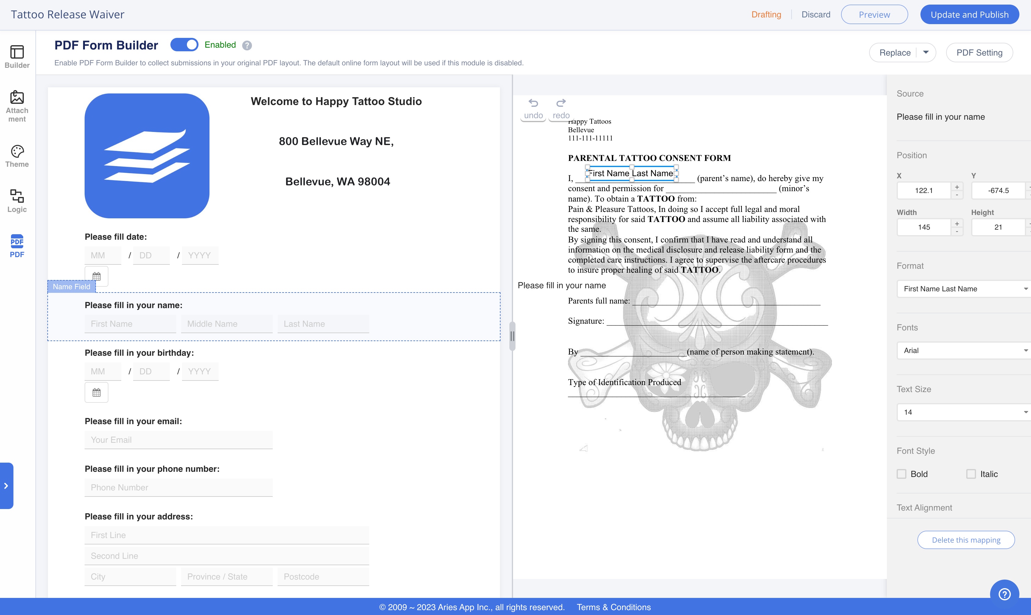Click the MM field under Please fill date
Screen dimensions: 1031x615
tap(103, 256)
